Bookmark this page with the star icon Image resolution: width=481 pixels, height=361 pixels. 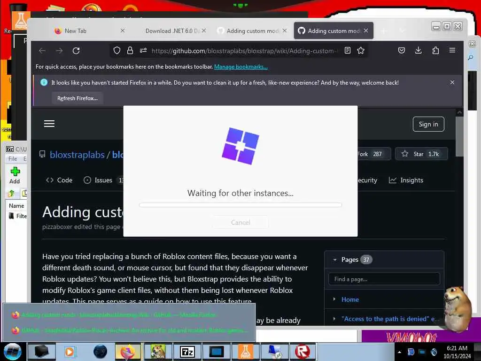point(361,50)
